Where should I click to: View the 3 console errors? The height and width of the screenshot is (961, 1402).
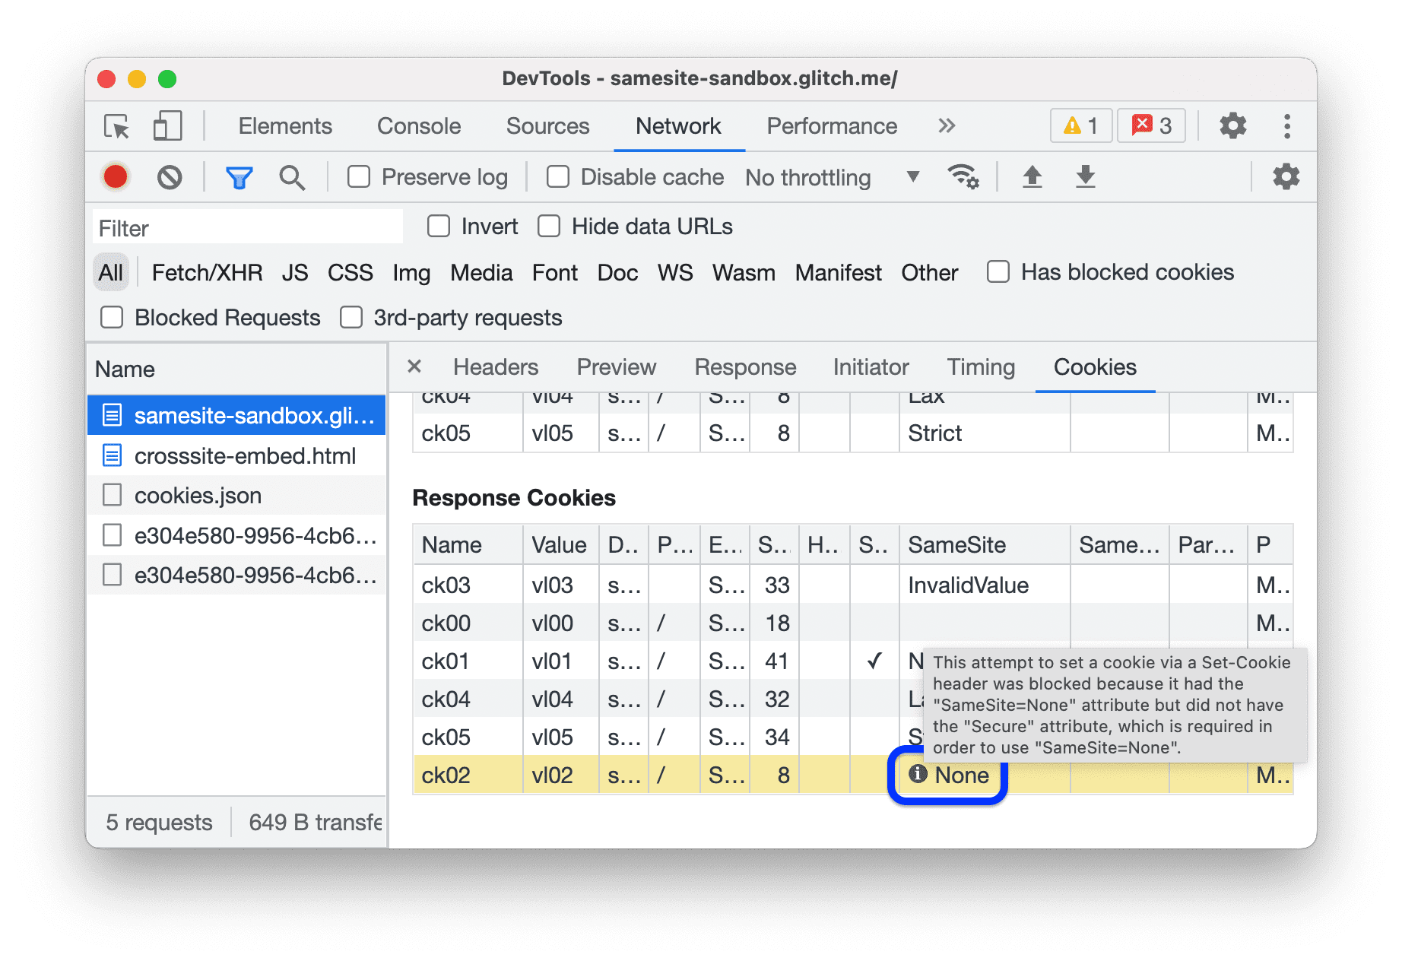[x=1150, y=125]
